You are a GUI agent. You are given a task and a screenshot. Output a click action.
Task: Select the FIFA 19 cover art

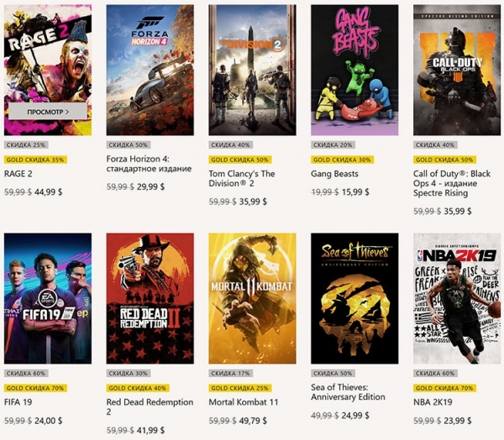coord(48,298)
